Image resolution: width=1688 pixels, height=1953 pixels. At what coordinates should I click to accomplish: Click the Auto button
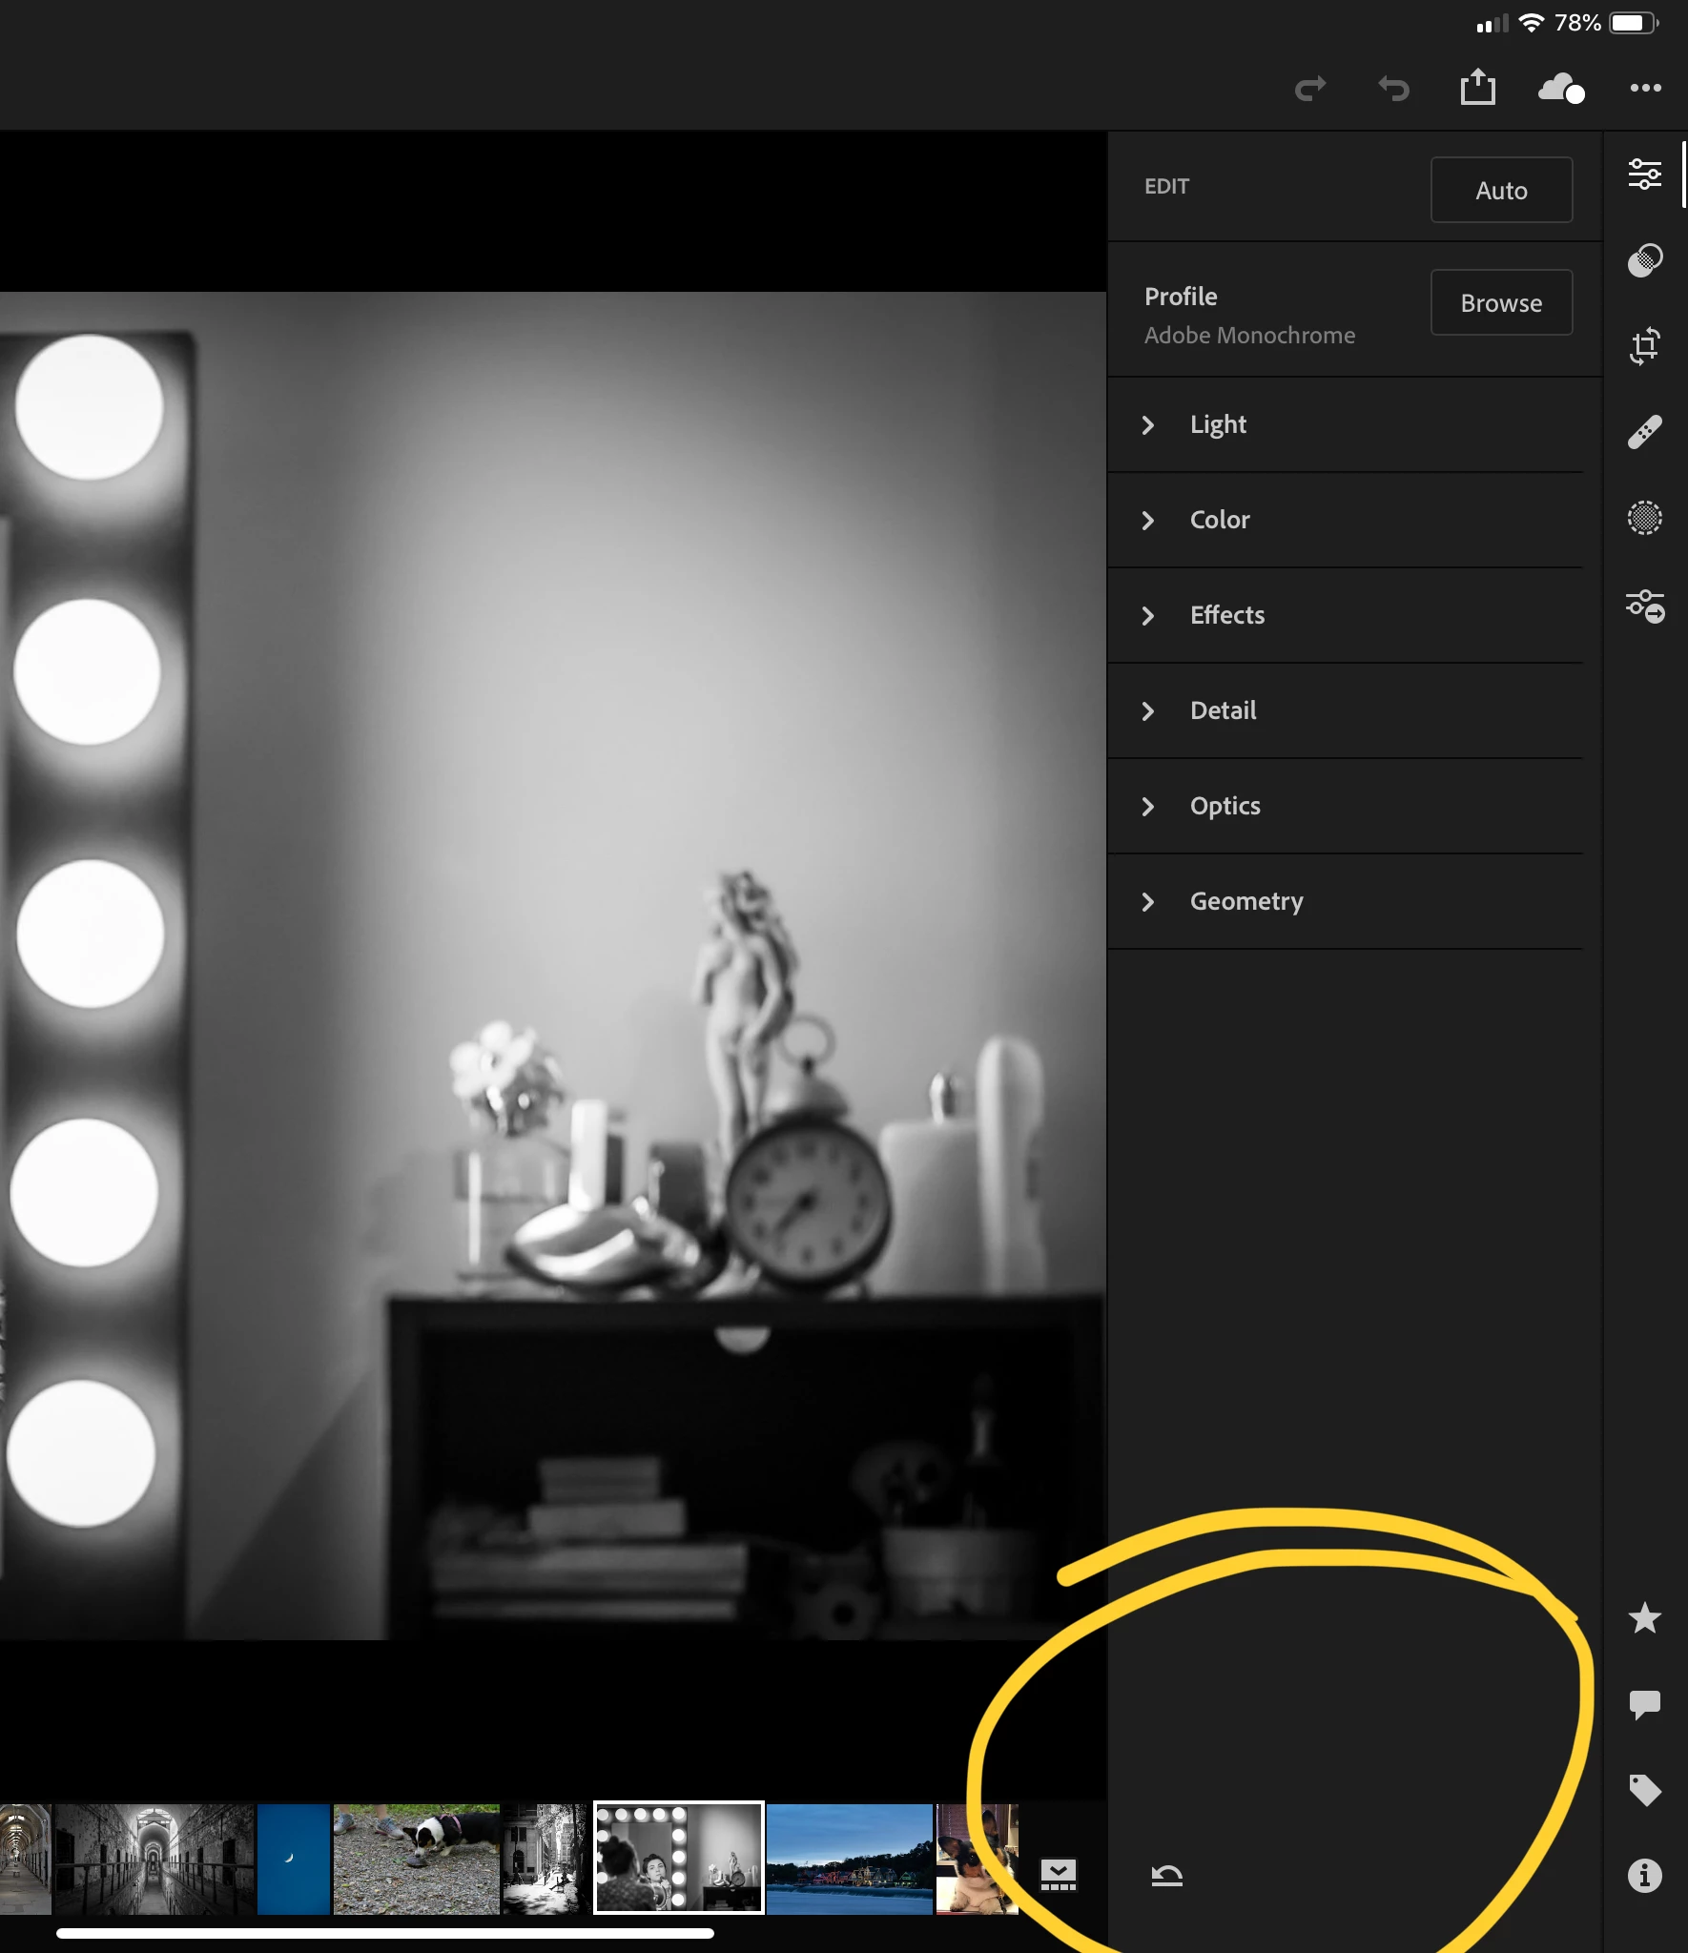1501,190
